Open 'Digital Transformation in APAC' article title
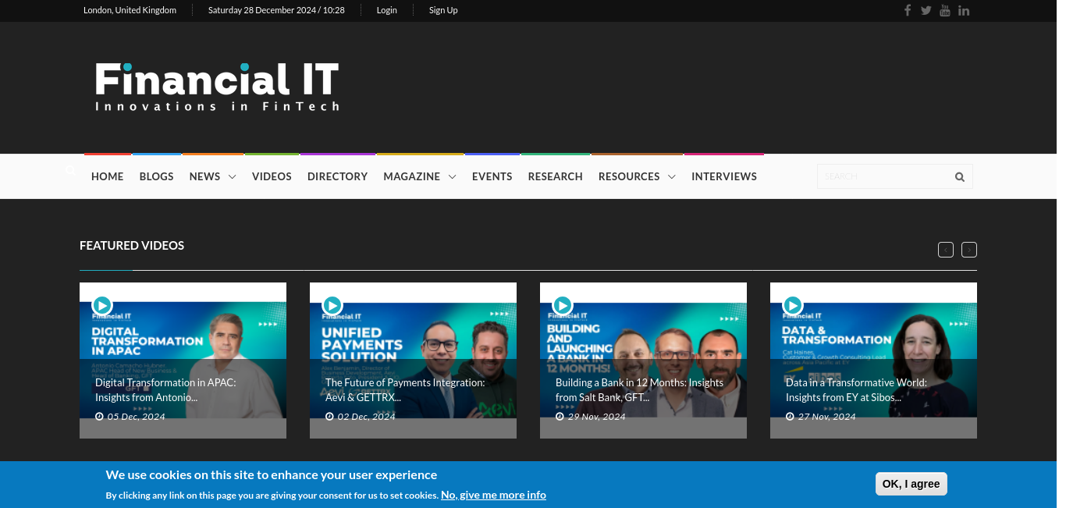This screenshot has height=508, width=1066. [x=165, y=389]
